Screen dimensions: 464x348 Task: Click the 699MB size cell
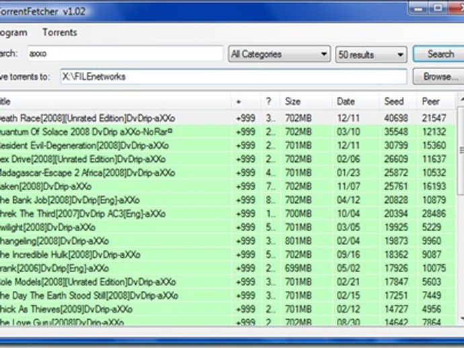[x=299, y=268]
